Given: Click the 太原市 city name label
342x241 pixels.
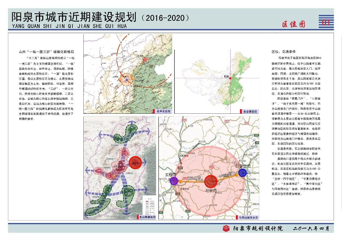Looking at the screenshot, I should 171,175.
